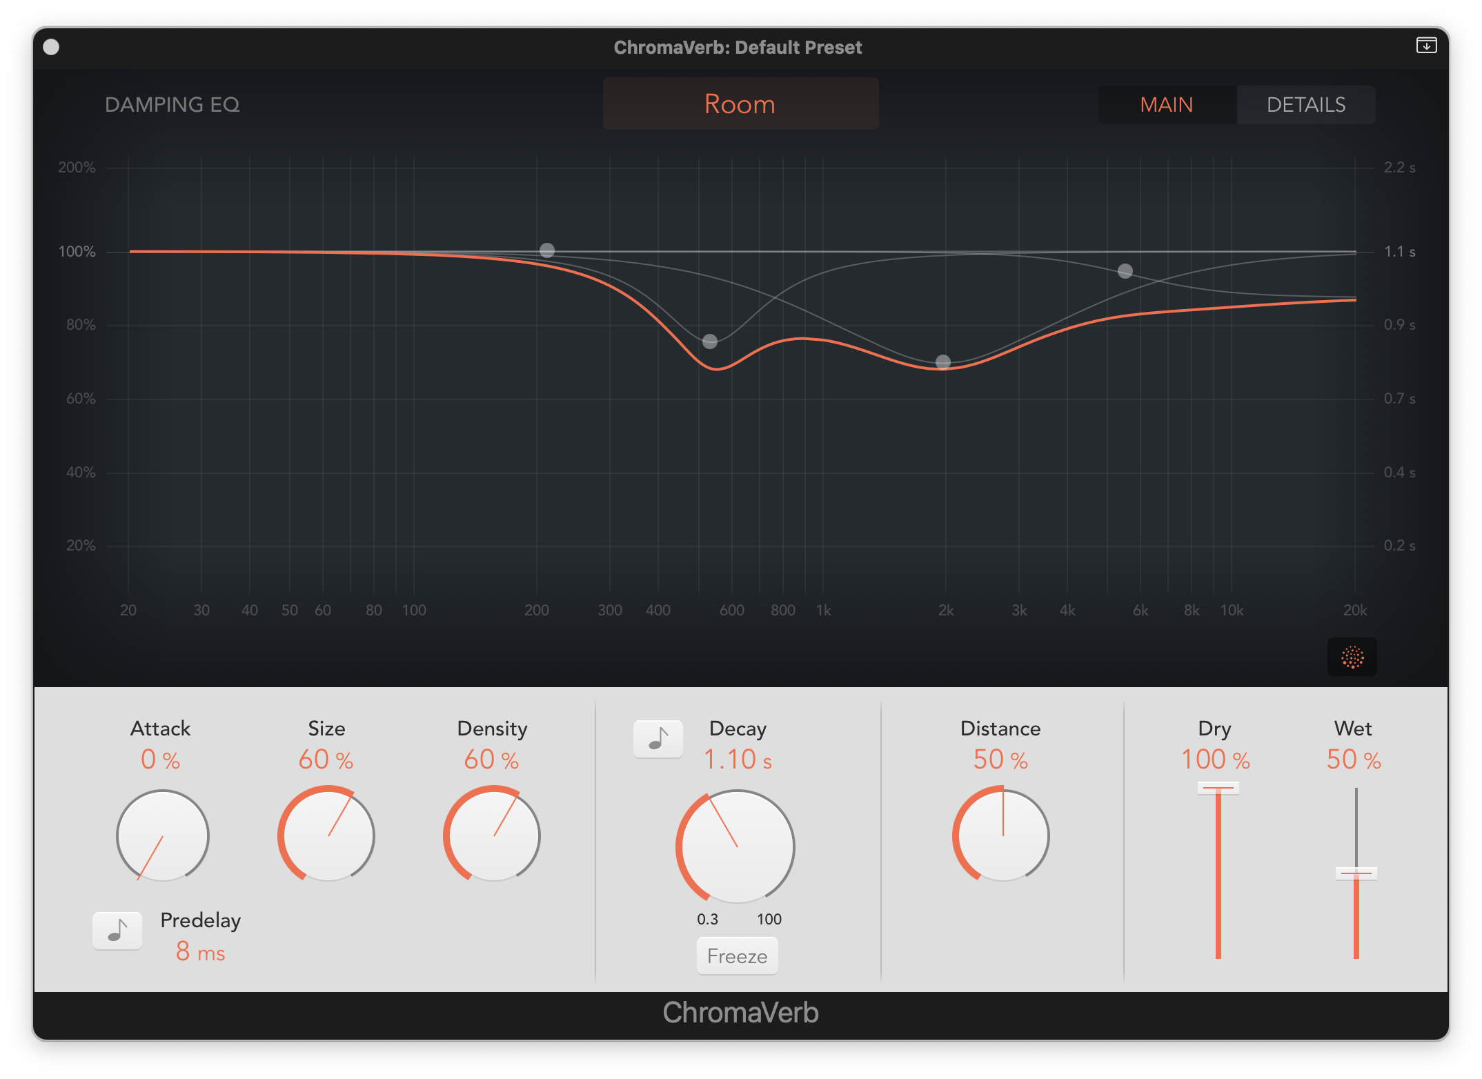The image size is (1482, 1079).
Task: Click the DAMPING EQ label
Action: click(172, 105)
